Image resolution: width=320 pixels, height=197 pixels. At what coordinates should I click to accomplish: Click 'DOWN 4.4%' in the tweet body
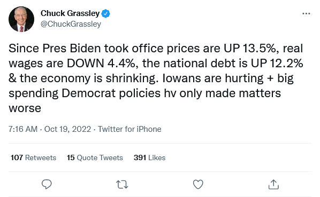pyautogui.click(x=101, y=64)
